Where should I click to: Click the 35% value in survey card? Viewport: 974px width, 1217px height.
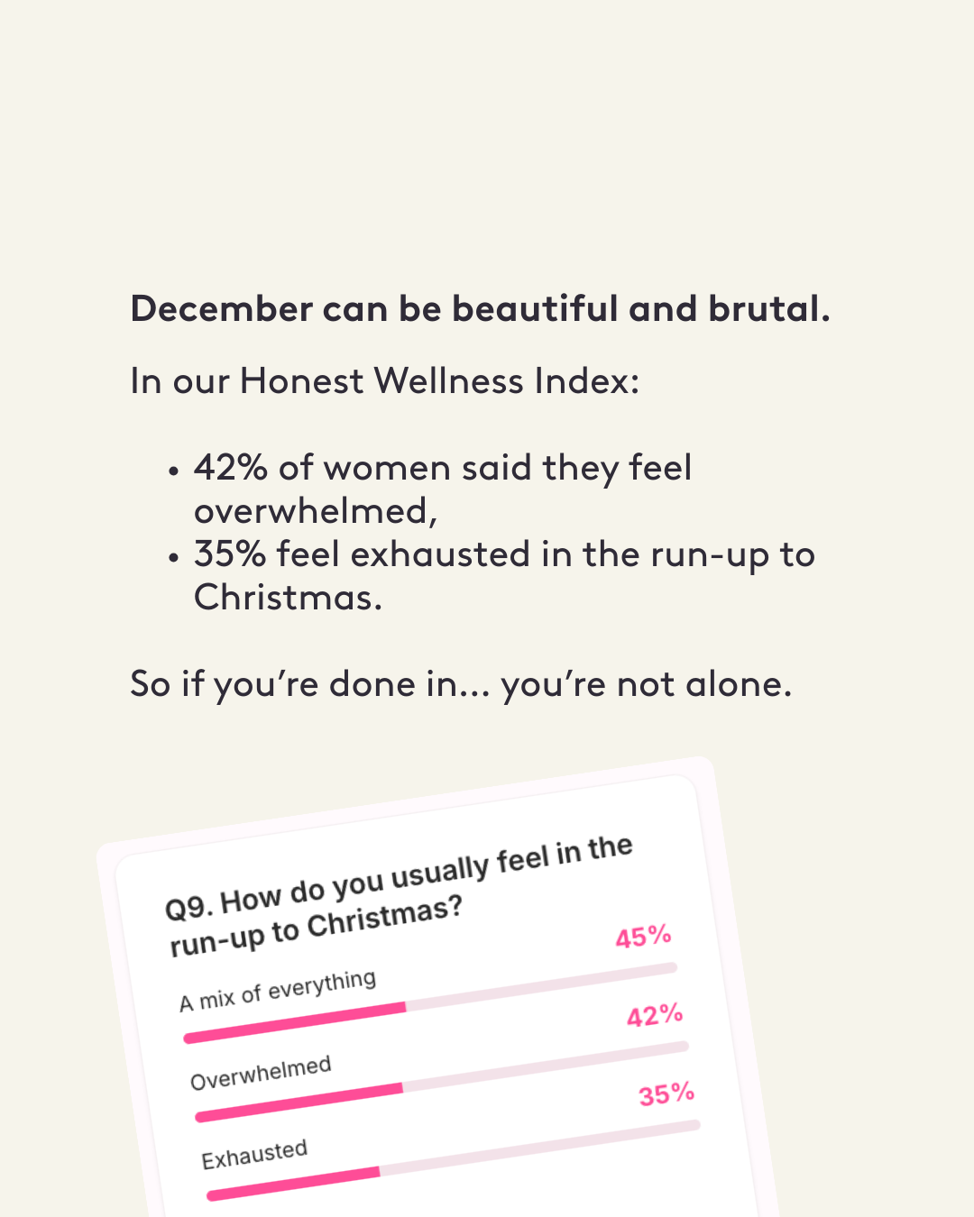tap(666, 1094)
